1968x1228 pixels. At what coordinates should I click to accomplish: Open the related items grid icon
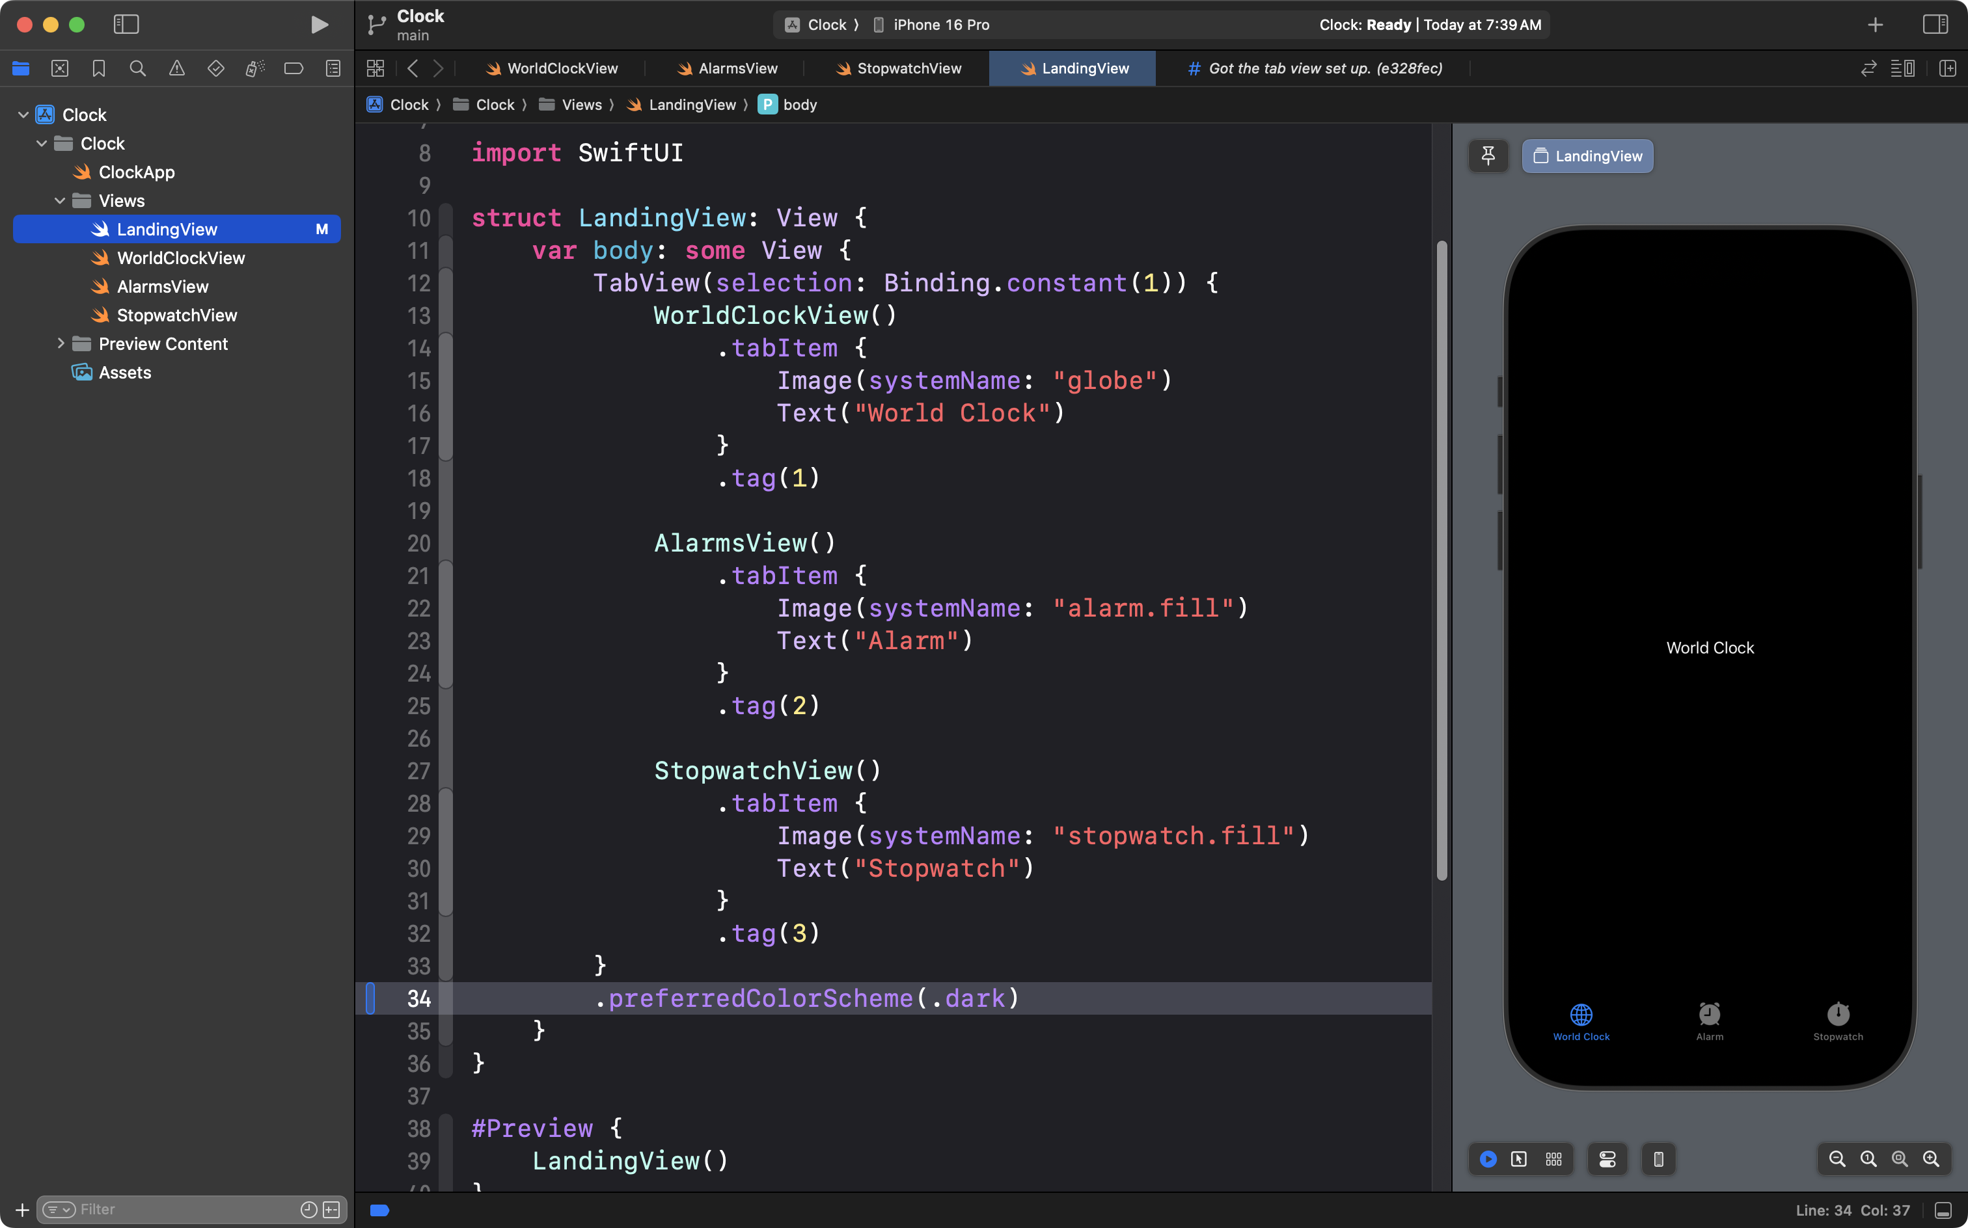tap(376, 68)
